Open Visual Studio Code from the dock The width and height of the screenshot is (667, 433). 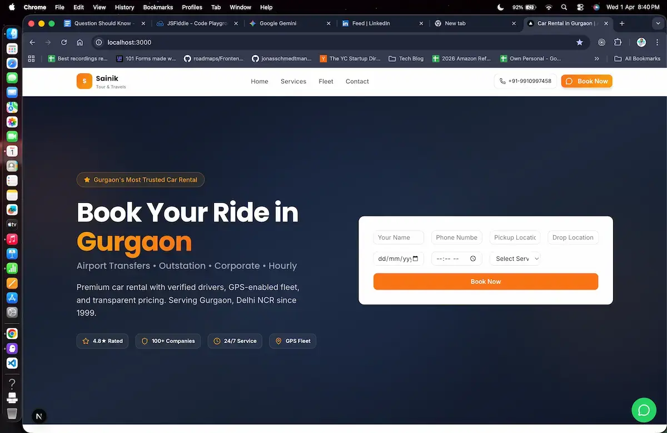[x=11, y=363]
